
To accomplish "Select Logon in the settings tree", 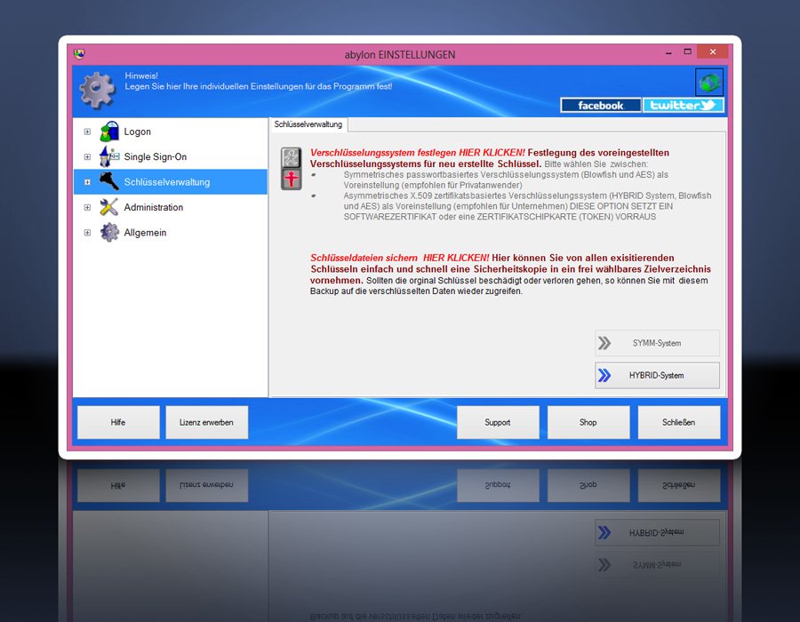I will (x=137, y=132).
